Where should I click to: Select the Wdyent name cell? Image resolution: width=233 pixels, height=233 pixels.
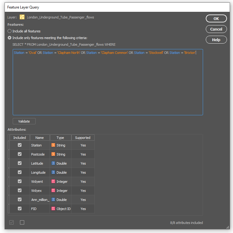(x=40, y=182)
